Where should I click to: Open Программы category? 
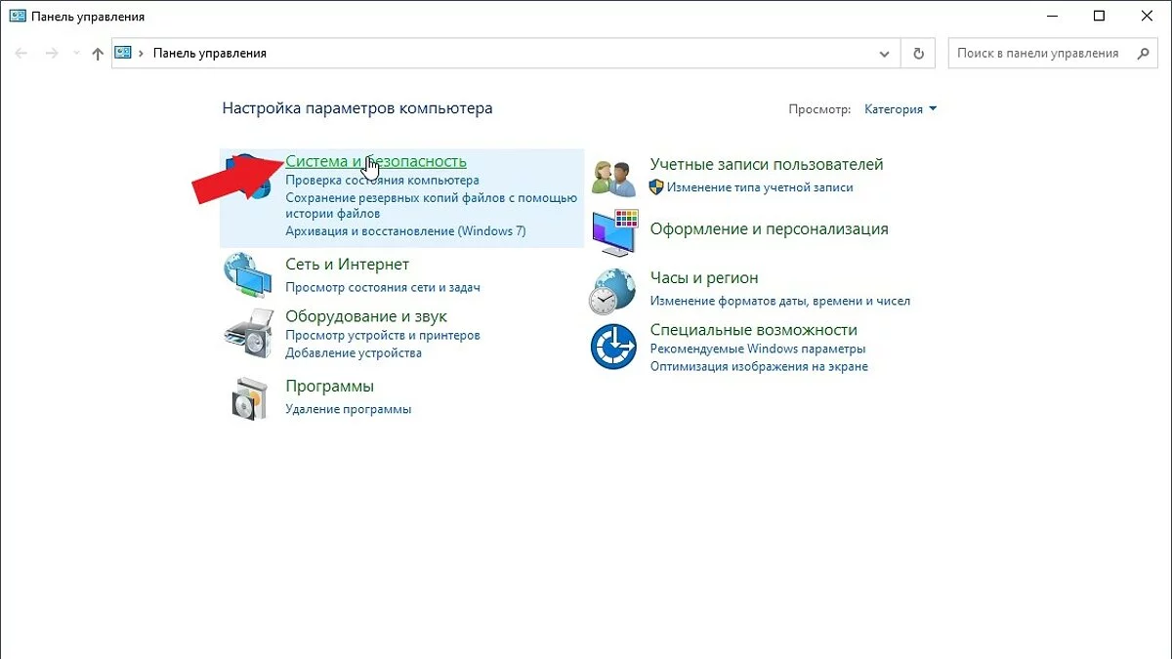pos(329,386)
